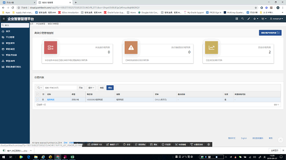
Task: Toggle the select-all header checkbox
Action: point(38,94)
